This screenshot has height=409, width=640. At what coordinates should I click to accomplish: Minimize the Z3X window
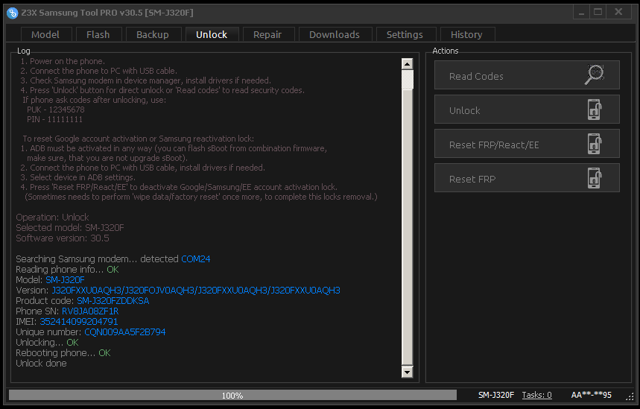(x=581, y=12)
